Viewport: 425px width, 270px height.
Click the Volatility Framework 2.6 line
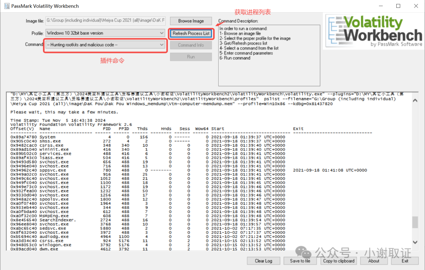[x=71, y=124]
